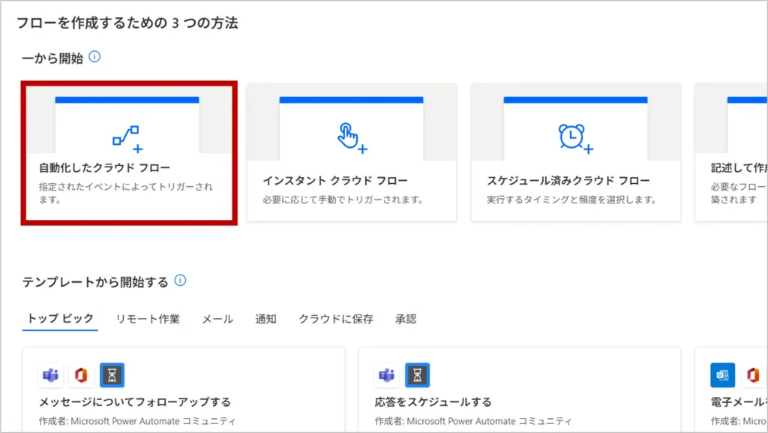The image size is (768, 433).
Task: Click Teams icon in メッセージについてフォローアップする template
Action: 51,374
